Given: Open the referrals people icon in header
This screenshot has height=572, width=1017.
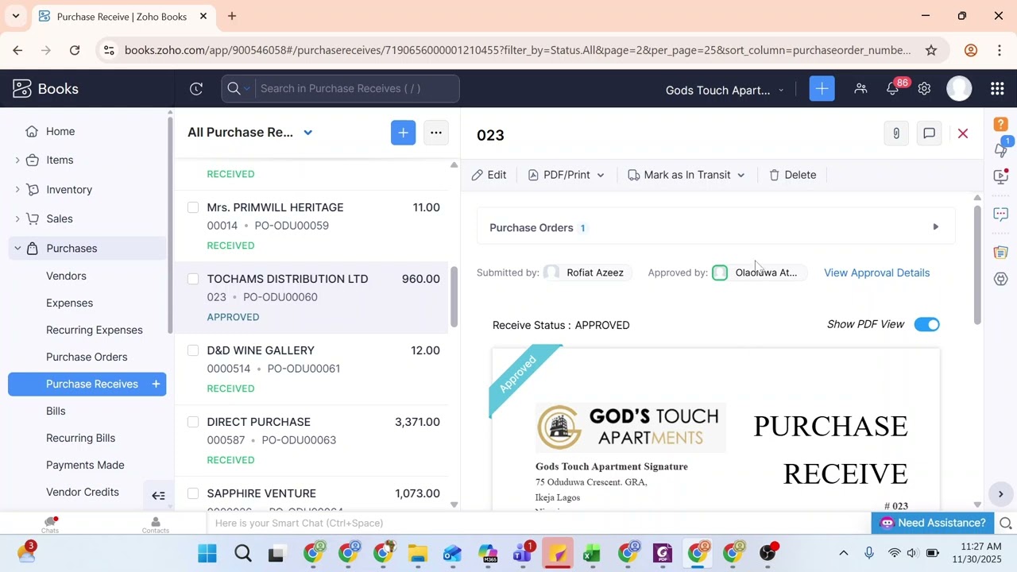Looking at the screenshot, I should click(860, 89).
